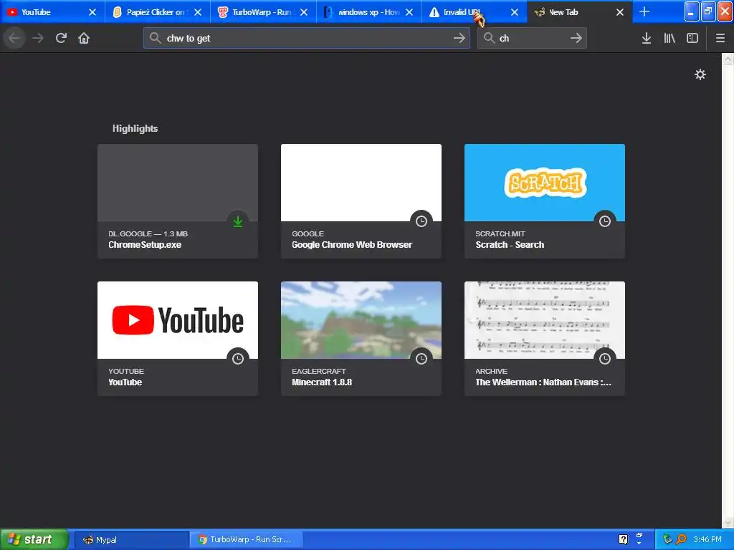Close the TurboWarp tab
This screenshot has height=550, width=734.
click(304, 12)
